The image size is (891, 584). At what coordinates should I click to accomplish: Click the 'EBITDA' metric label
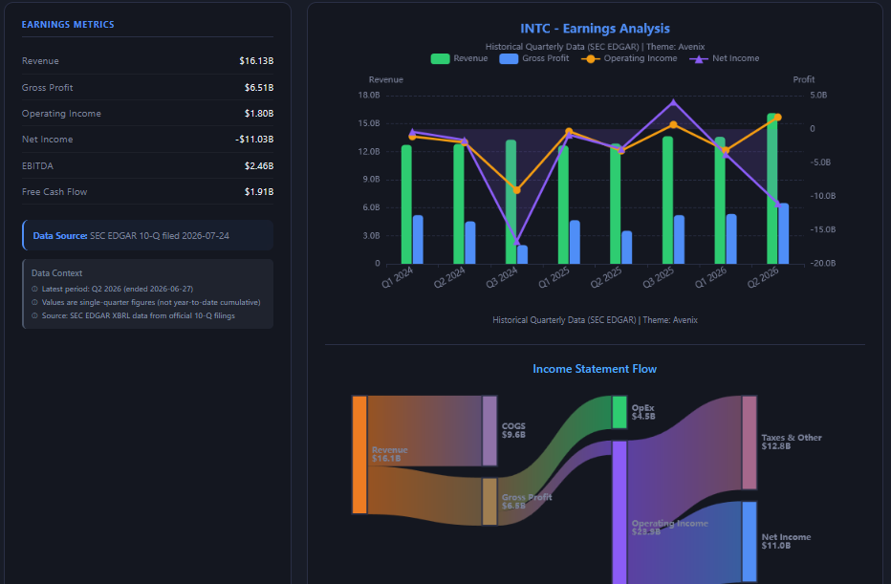(x=37, y=166)
